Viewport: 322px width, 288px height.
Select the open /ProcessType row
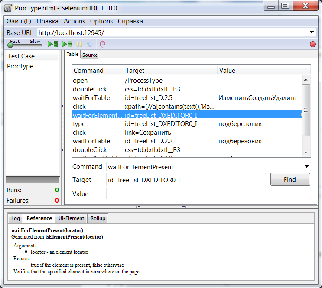point(187,81)
